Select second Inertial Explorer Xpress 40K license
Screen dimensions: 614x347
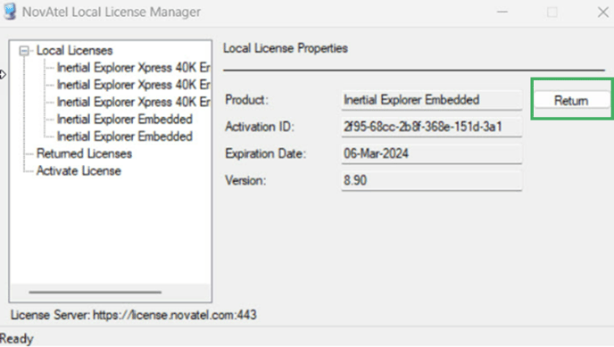[x=133, y=85]
